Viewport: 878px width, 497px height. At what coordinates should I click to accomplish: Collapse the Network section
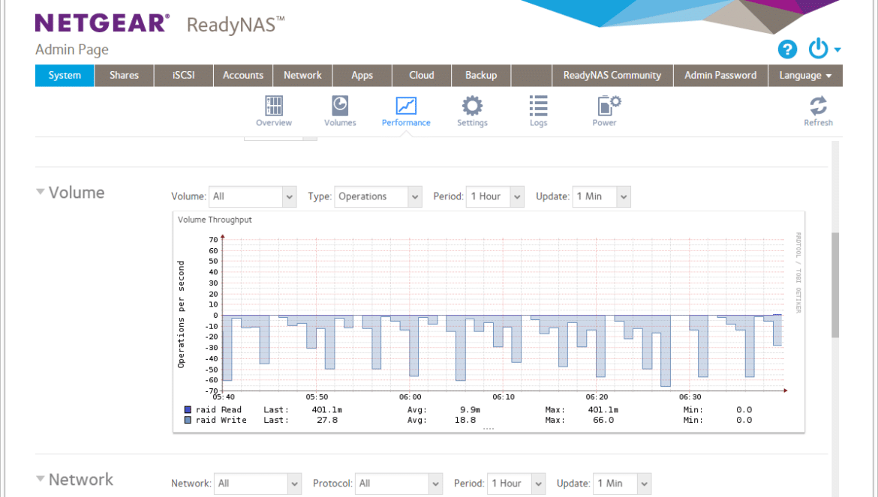point(41,478)
